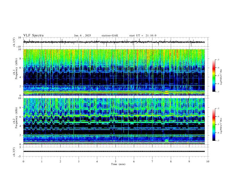
Task: Click the time axis tick label "1"
Action: click(x=42, y=161)
